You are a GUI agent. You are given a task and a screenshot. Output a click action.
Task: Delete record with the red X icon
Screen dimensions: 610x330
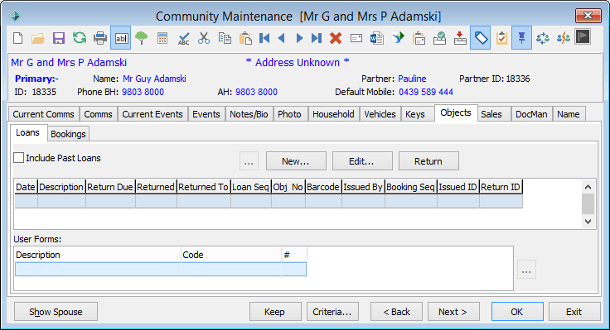tap(336, 38)
